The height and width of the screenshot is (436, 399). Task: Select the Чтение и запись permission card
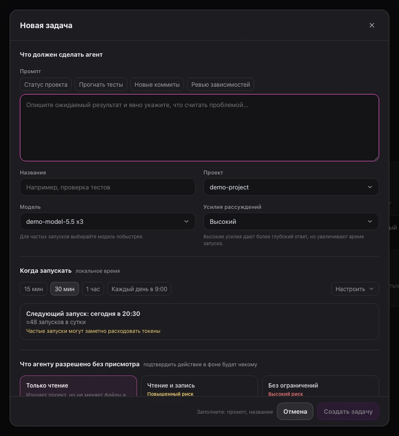click(199, 386)
